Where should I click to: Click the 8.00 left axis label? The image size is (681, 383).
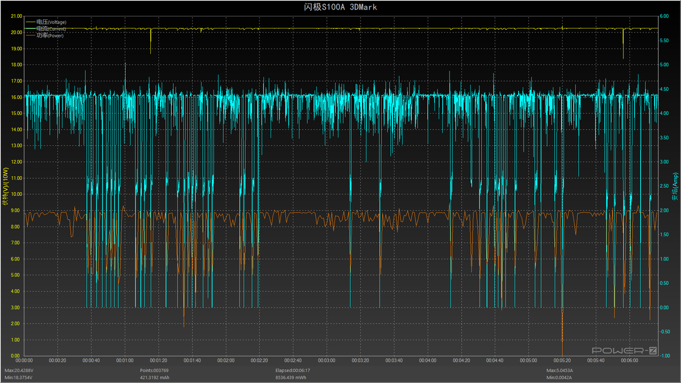(15, 227)
